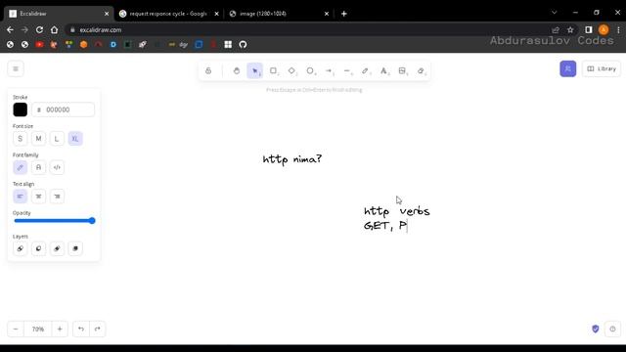
Task: Zoom in with plus button
Action: pyautogui.click(x=60, y=329)
